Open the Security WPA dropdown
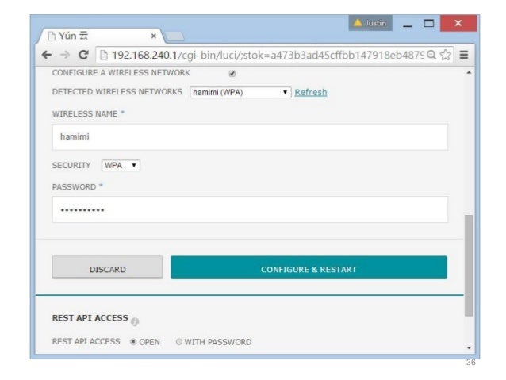Image resolution: width=506 pixels, height=380 pixels. 121,166
